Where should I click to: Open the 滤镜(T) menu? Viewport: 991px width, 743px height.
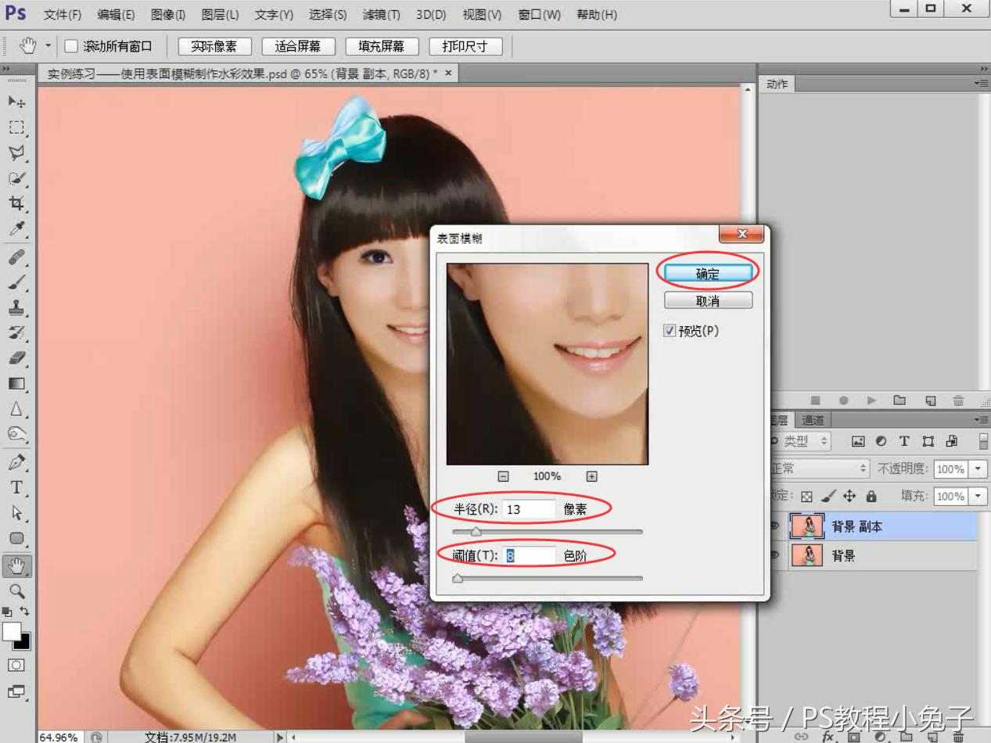pyautogui.click(x=381, y=15)
